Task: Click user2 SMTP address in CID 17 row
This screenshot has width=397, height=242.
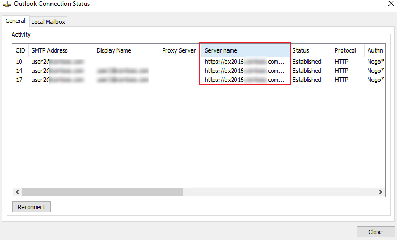Action: pyautogui.click(x=57, y=80)
